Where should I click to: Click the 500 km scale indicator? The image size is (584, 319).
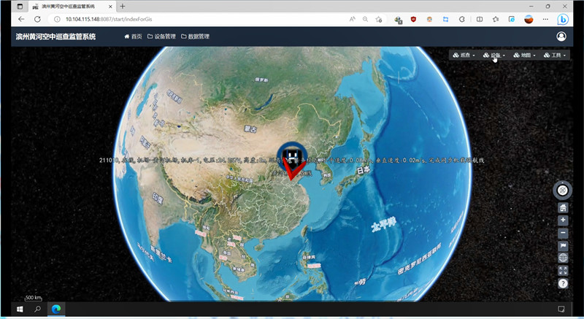tap(34, 298)
